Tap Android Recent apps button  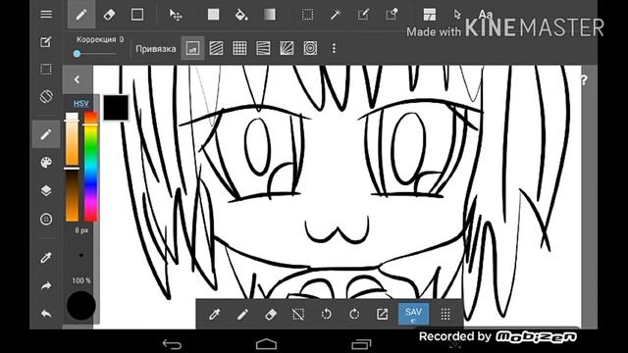(x=361, y=344)
